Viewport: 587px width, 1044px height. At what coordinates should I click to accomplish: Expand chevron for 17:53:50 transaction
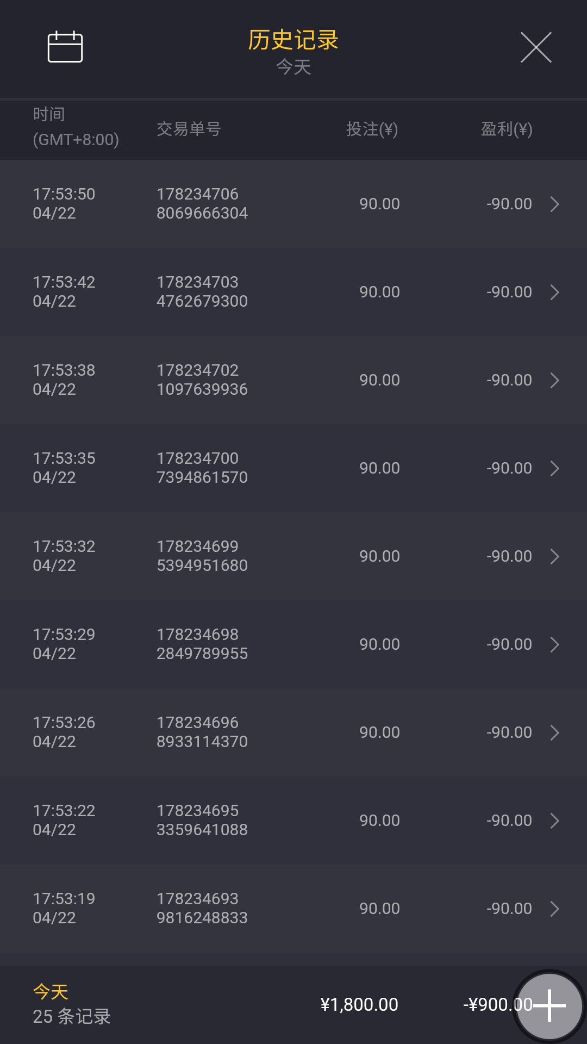tap(554, 204)
